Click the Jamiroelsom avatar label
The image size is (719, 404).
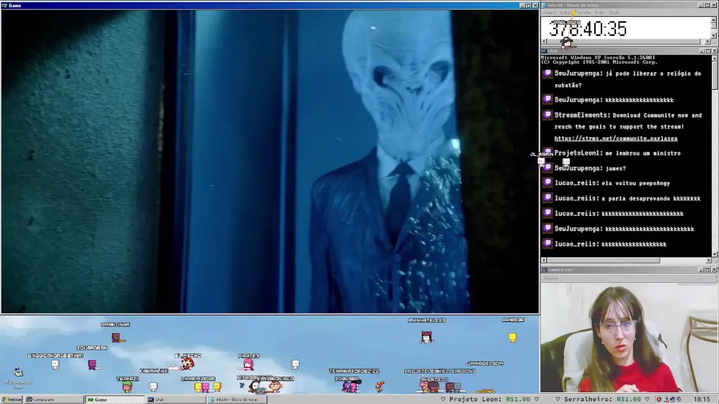485,364
